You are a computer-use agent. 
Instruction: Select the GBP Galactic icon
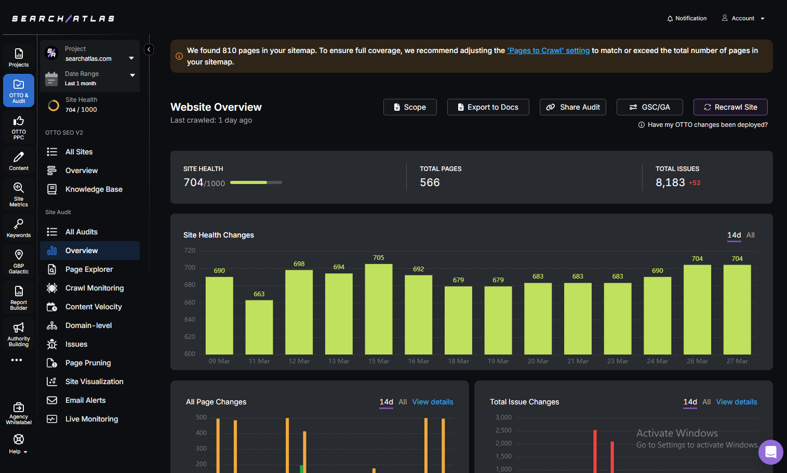coord(19,257)
